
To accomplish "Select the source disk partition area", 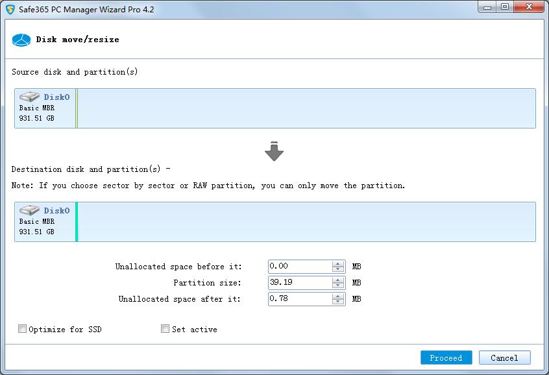I will (x=306, y=108).
